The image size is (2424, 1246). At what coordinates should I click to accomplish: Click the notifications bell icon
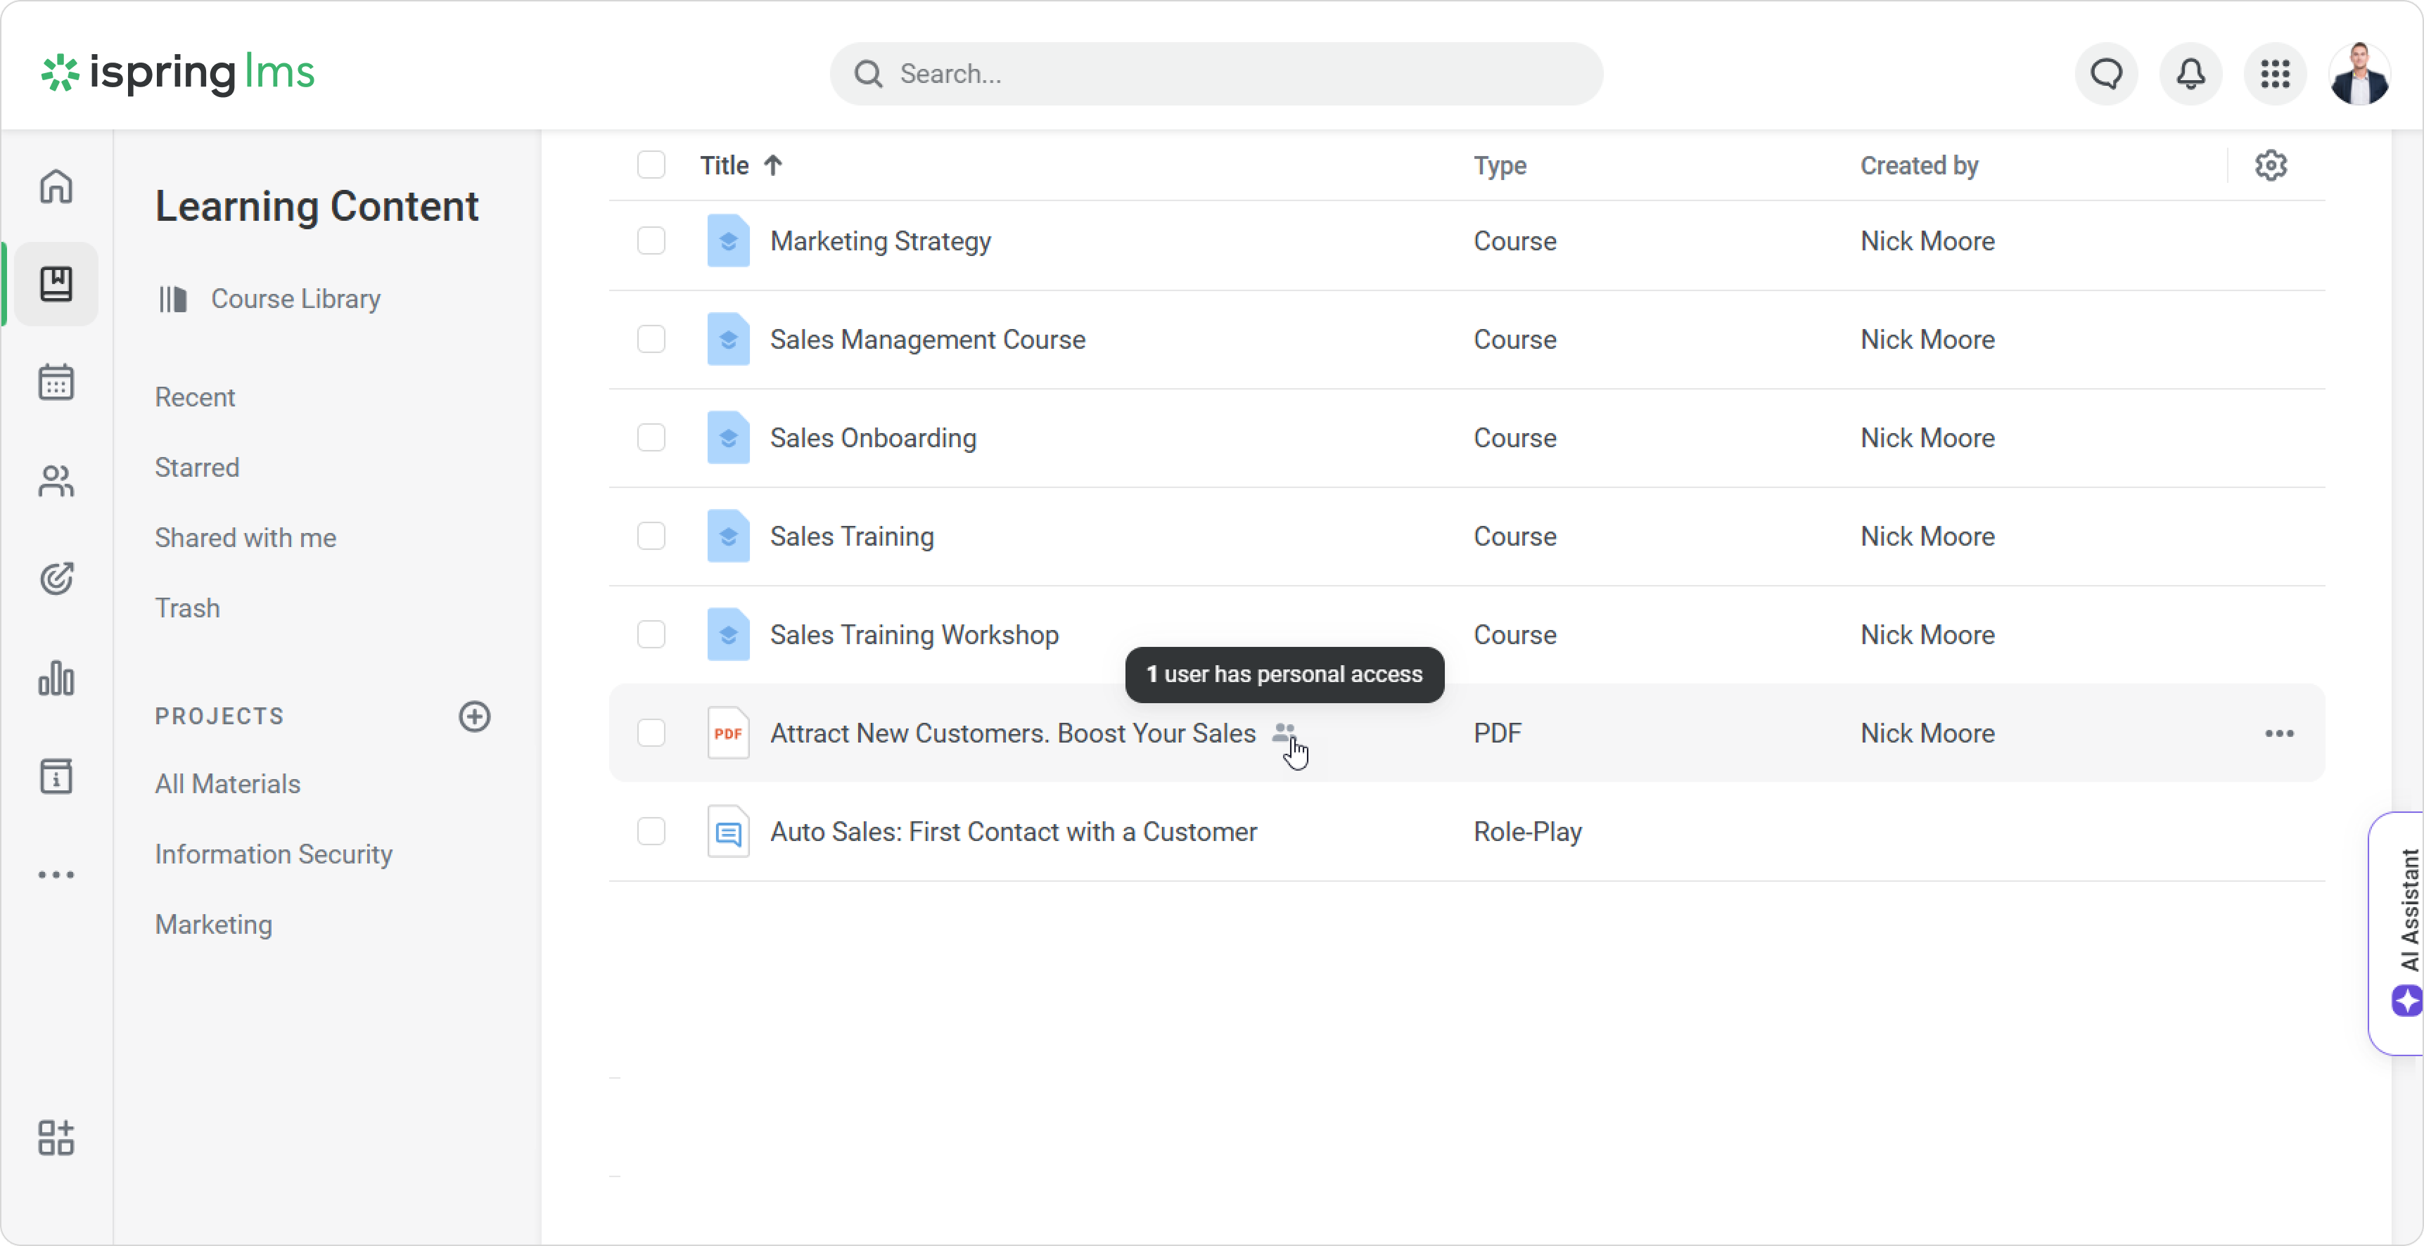click(x=2190, y=73)
